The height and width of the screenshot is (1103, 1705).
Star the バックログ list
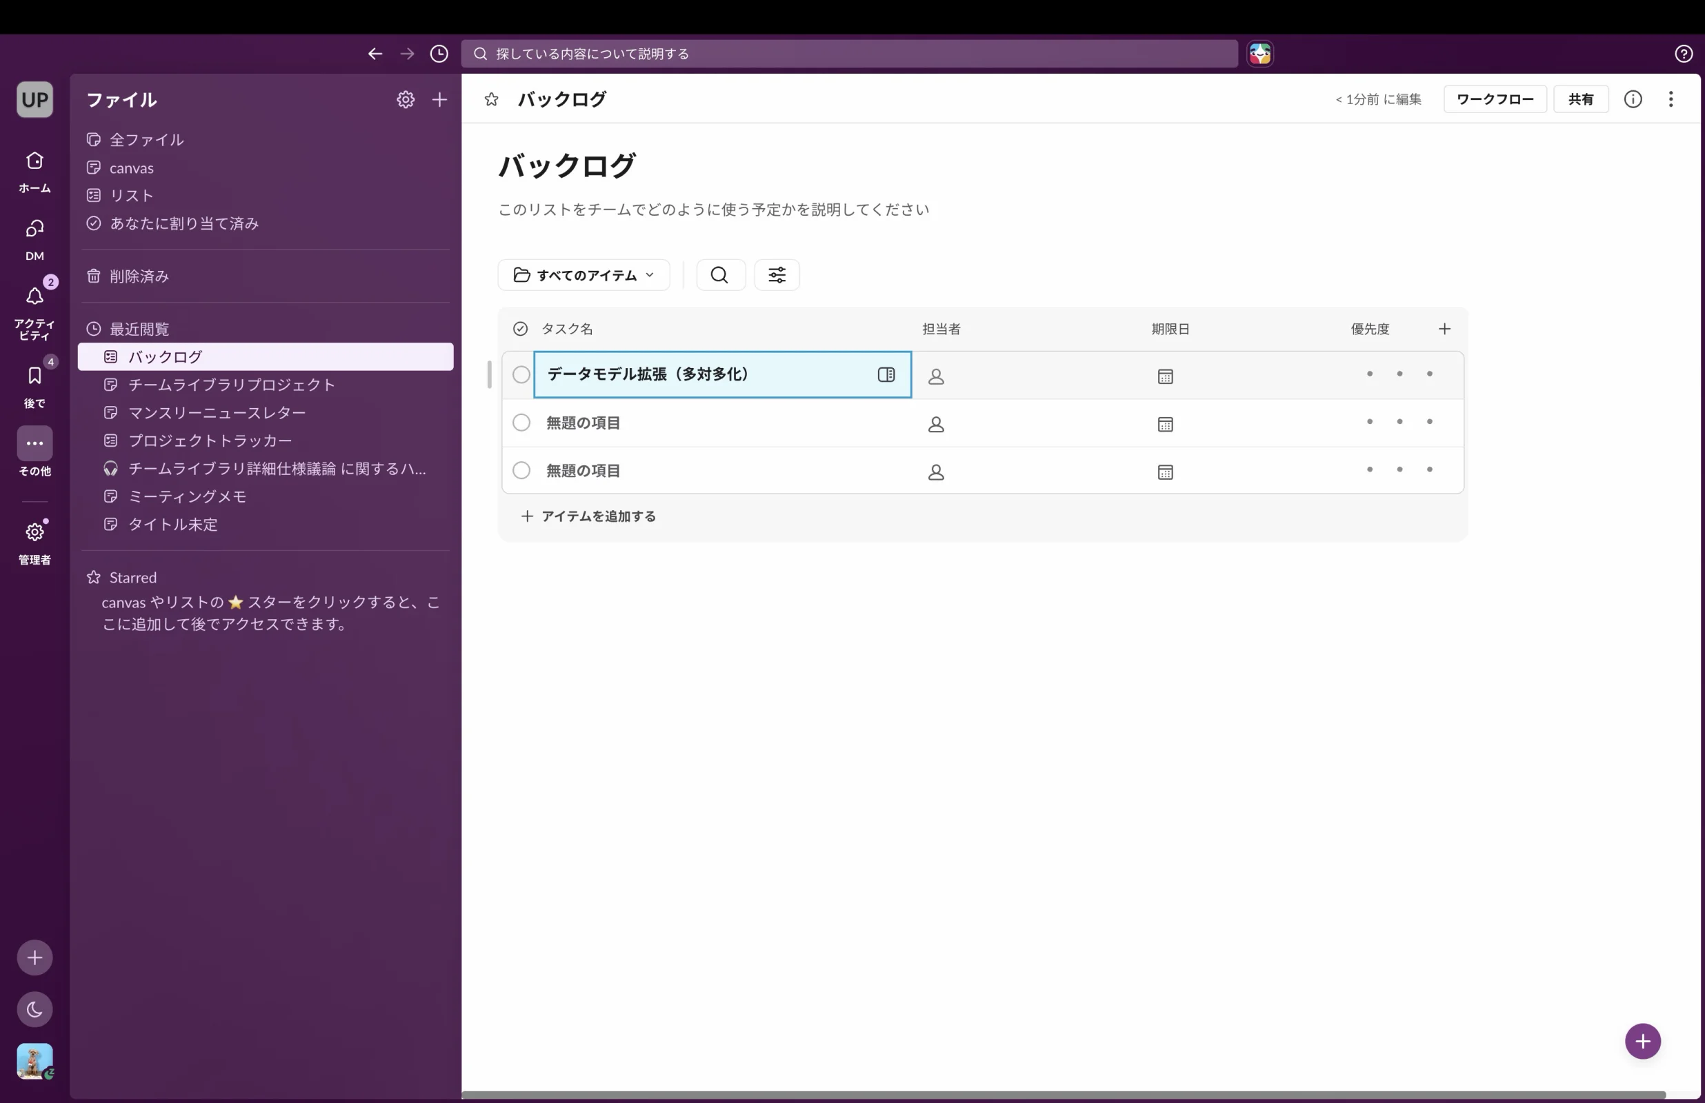490,99
